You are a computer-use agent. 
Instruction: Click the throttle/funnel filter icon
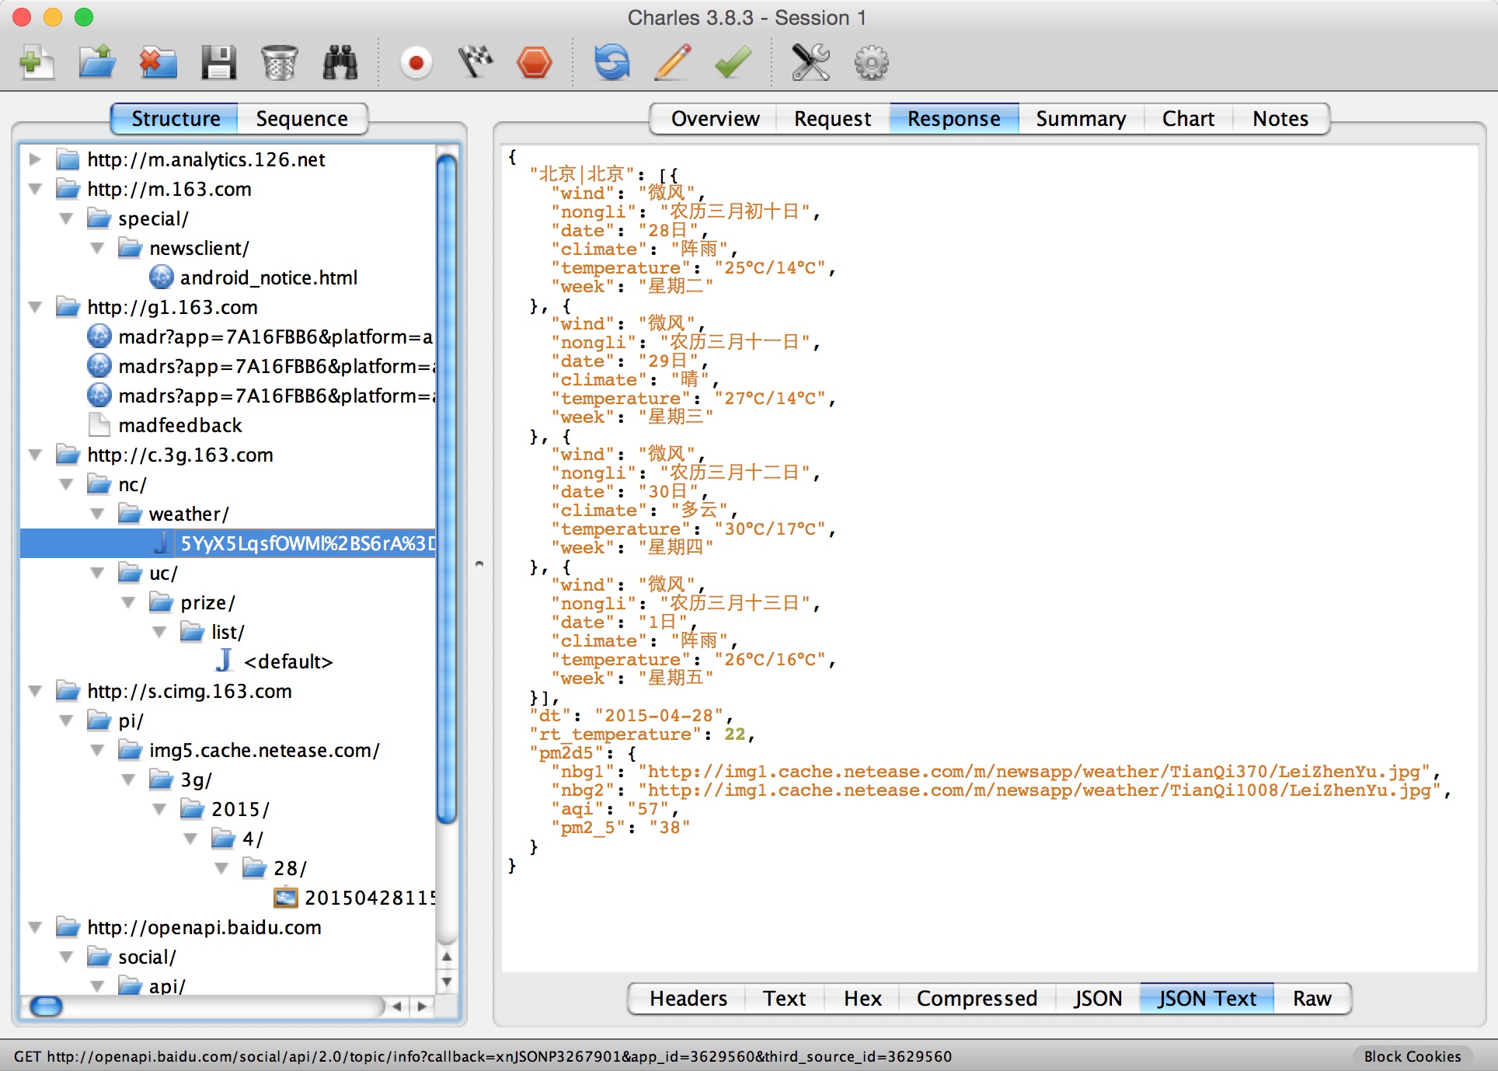tap(472, 64)
